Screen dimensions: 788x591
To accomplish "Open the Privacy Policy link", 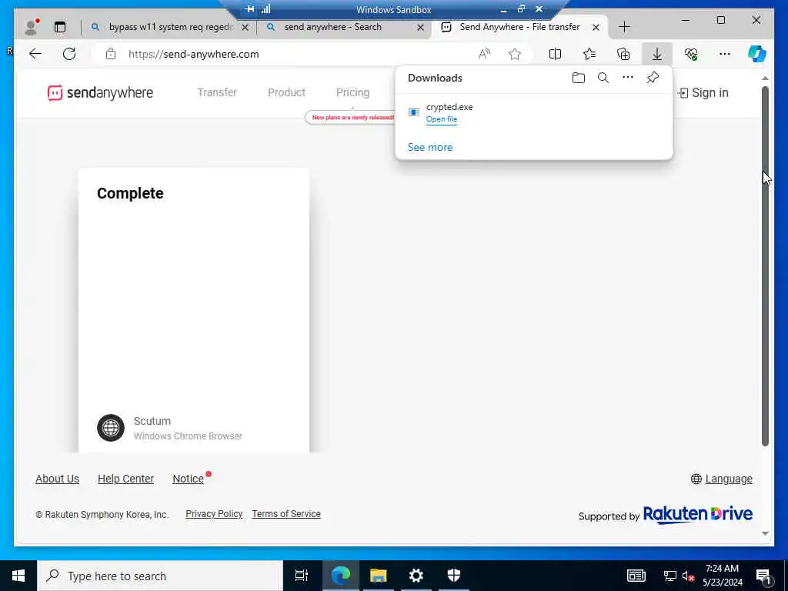I will (214, 513).
